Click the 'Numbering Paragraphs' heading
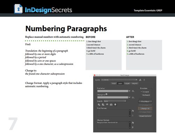The width and height of the screenshot is (175, 135). [66, 29]
